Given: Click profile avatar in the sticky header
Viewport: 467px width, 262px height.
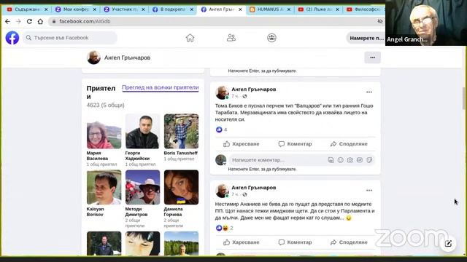Looking at the screenshot, I should click(x=93, y=57).
